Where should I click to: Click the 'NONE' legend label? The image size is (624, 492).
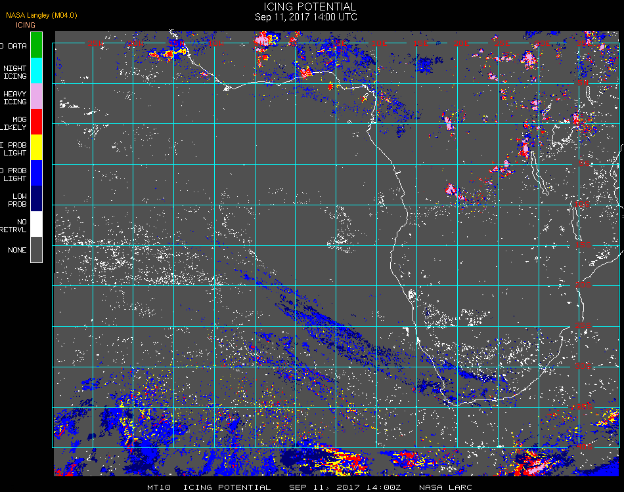tap(17, 250)
